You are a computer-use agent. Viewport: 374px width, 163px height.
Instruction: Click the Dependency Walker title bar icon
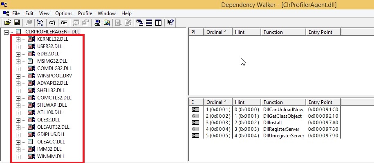[4, 4]
